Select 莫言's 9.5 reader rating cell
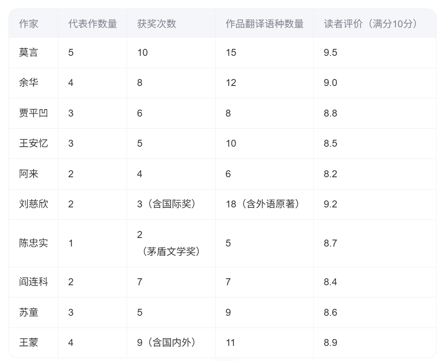 (x=331, y=53)
